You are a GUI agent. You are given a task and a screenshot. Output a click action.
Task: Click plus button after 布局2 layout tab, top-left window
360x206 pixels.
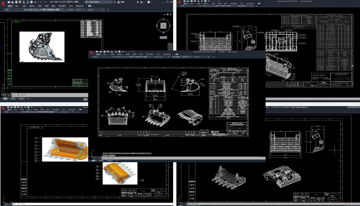pos(29,98)
